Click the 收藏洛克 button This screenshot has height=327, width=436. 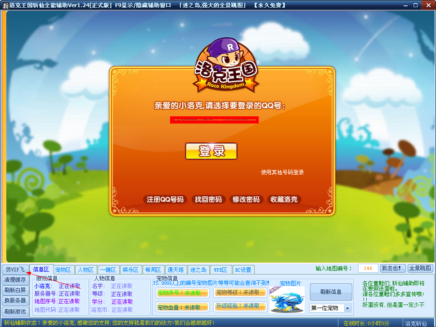click(284, 199)
